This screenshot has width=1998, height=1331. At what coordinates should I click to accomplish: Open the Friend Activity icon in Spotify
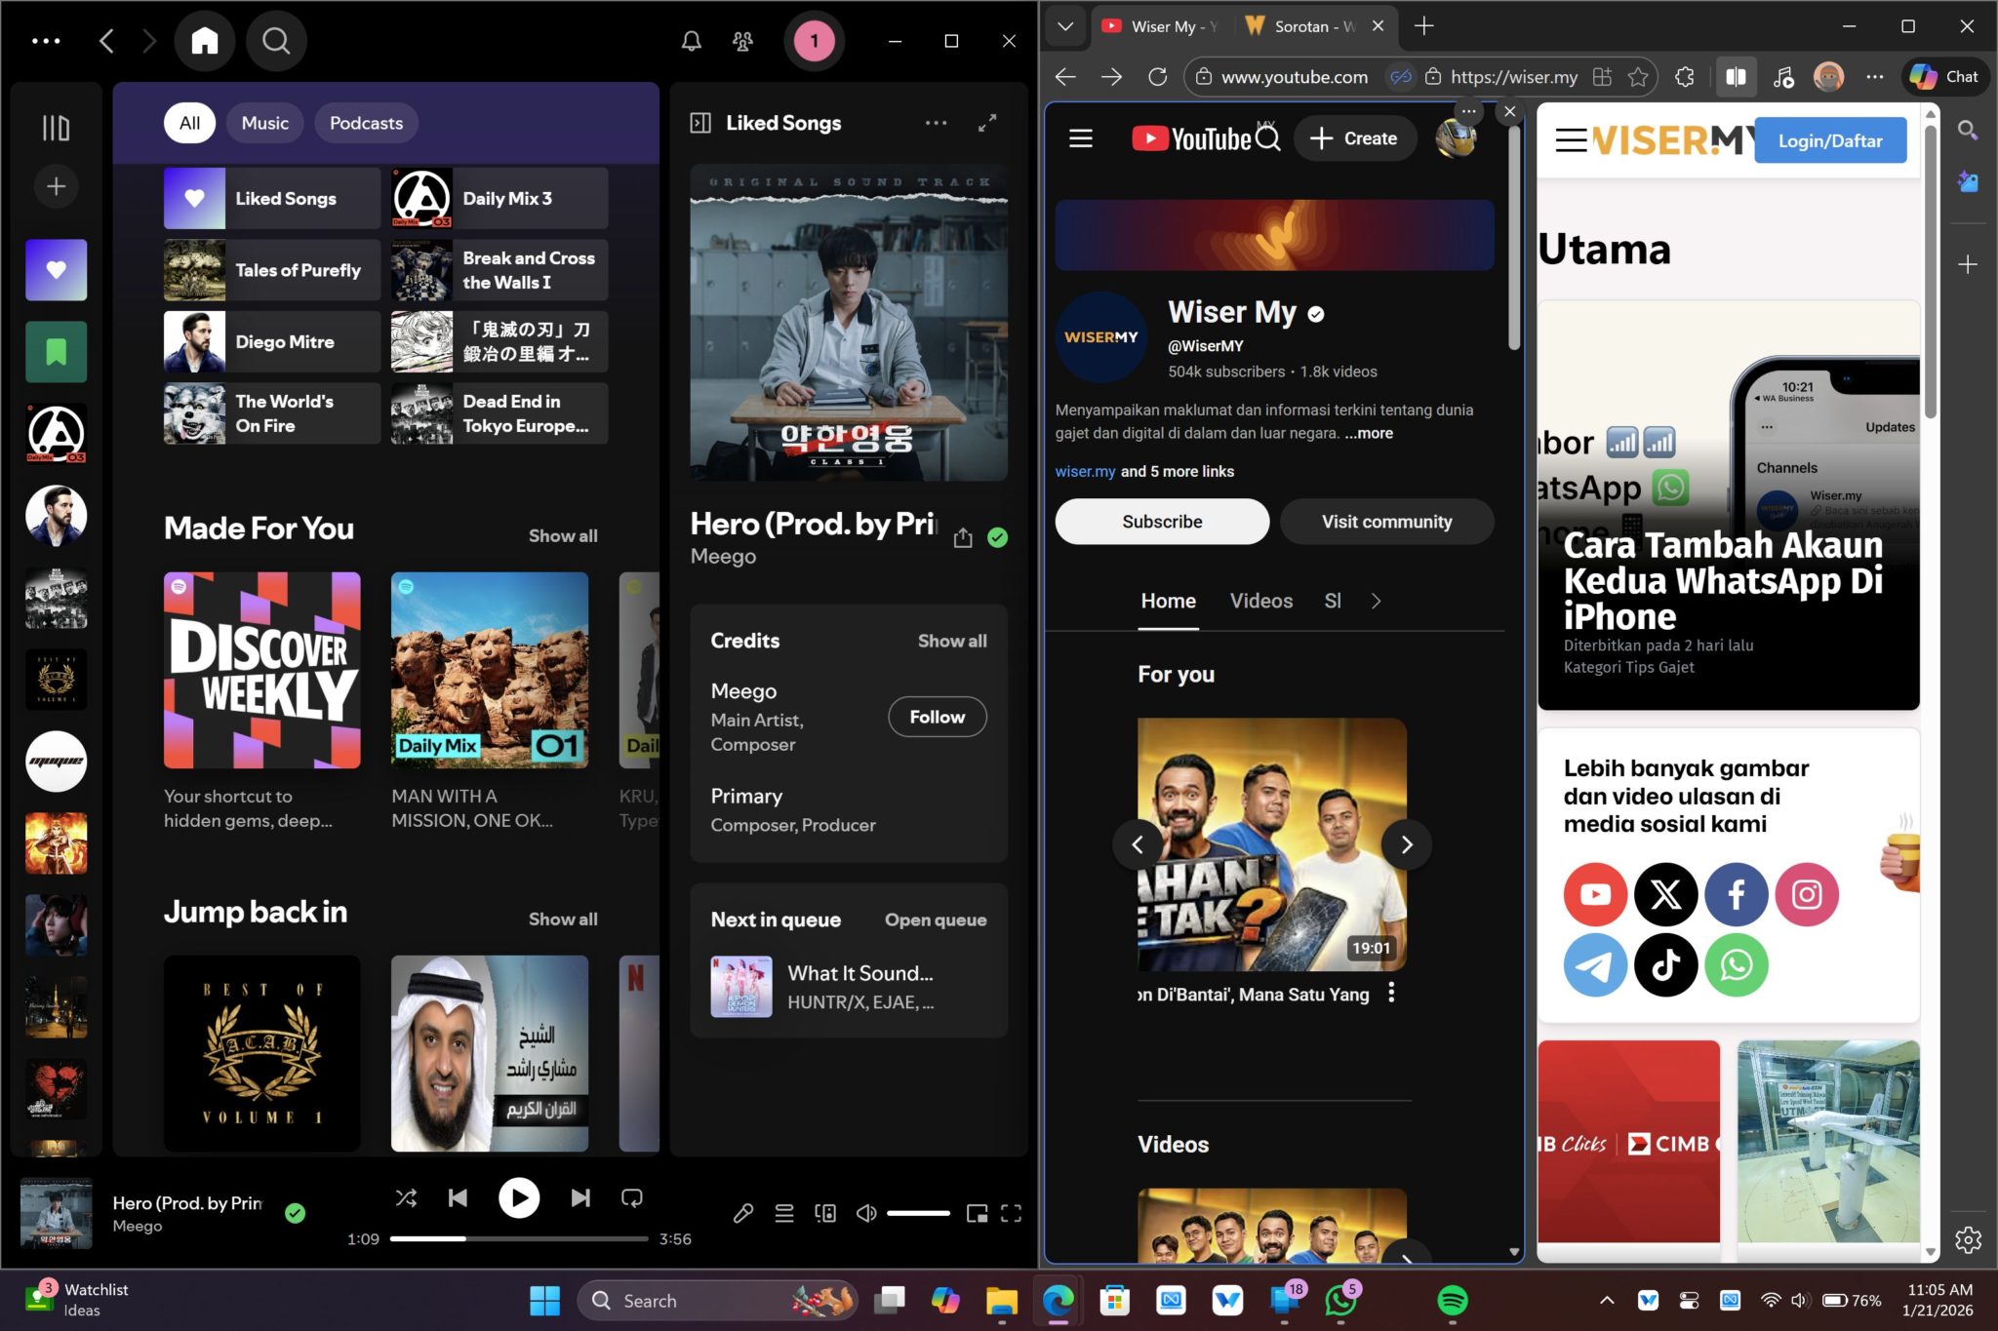point(742,41)
